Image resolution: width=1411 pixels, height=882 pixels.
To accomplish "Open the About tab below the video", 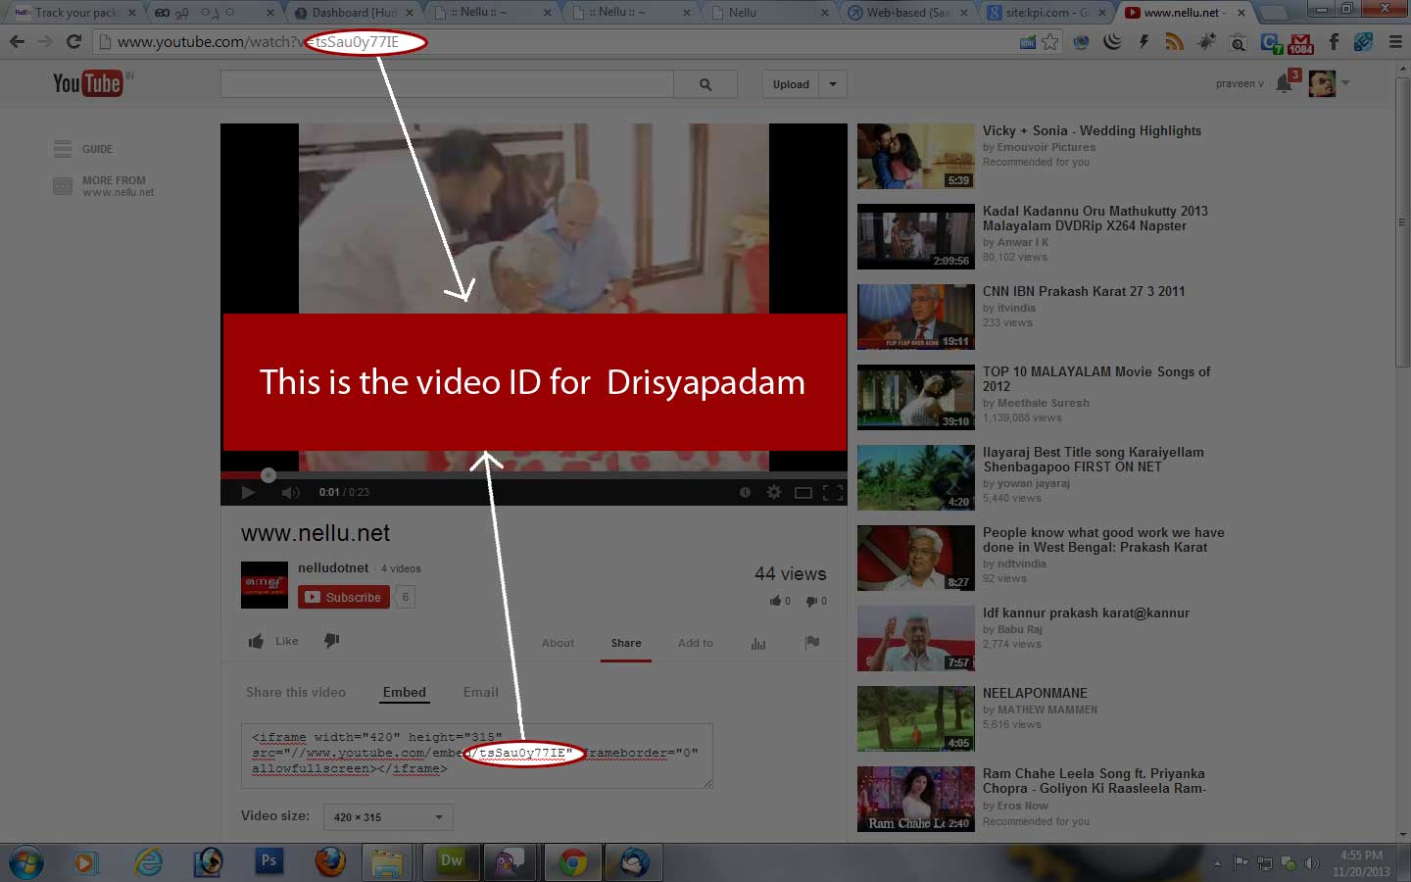I will [558, 643].
